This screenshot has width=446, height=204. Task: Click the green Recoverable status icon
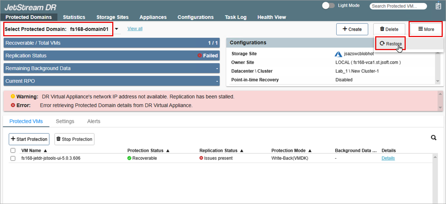click(129, 158)
